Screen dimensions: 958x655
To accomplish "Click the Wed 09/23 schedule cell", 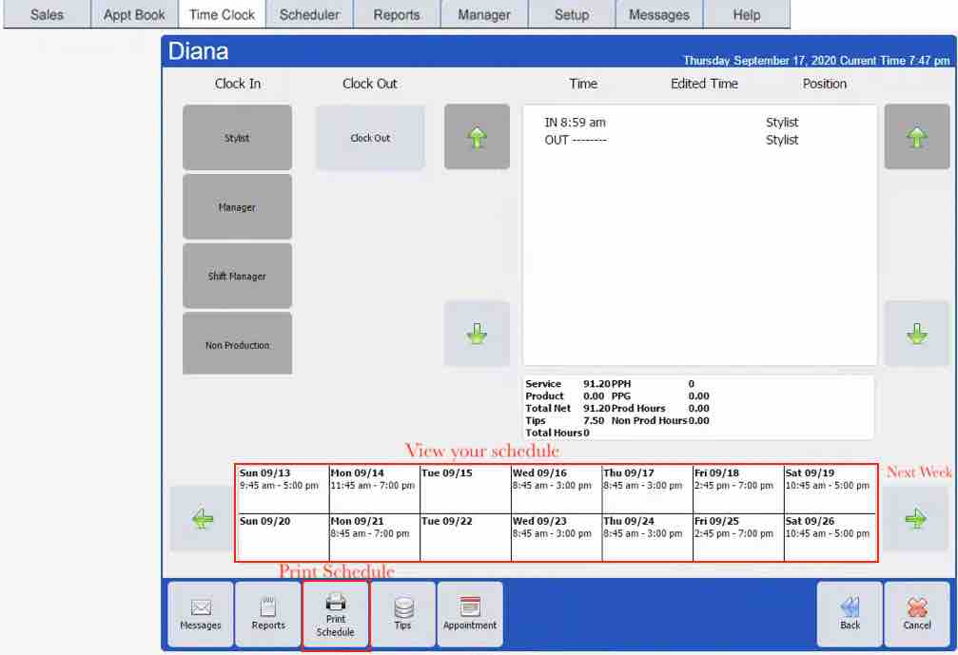I will point(557,537).
